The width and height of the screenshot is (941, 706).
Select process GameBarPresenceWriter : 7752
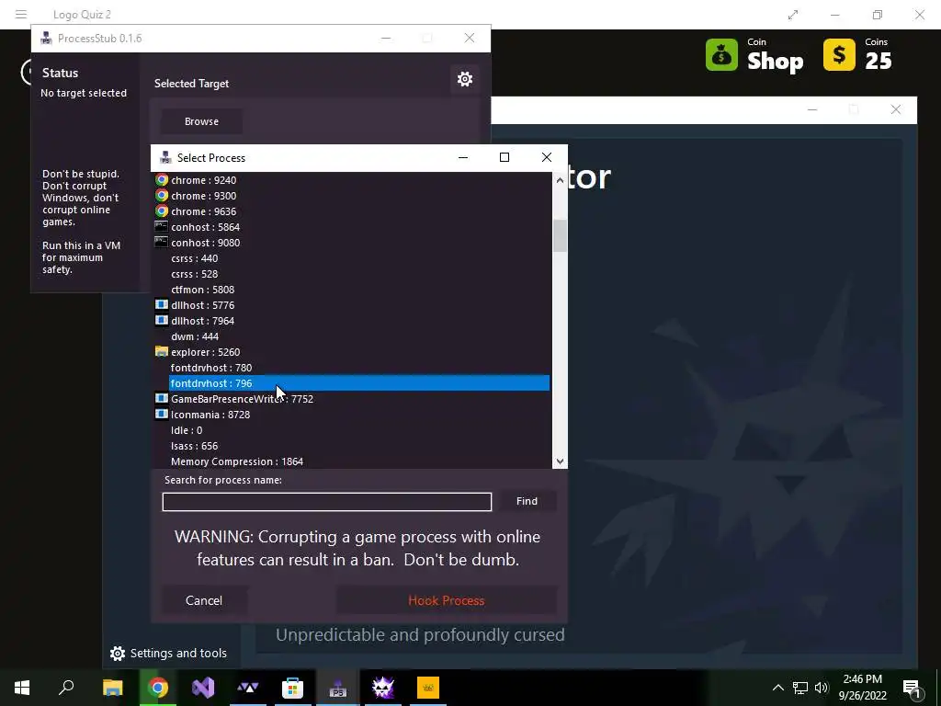point(242,399)
